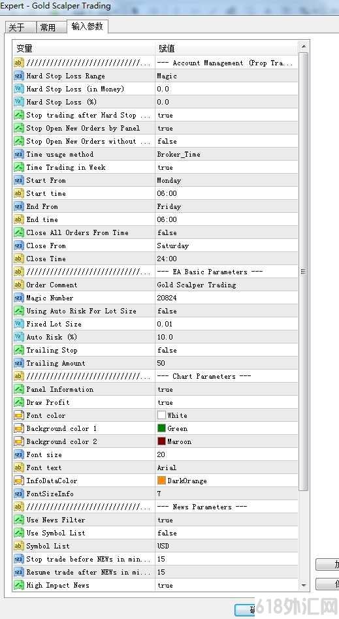
Task: Toggle the Use Symbol List false value
Action: click(227, 533)
